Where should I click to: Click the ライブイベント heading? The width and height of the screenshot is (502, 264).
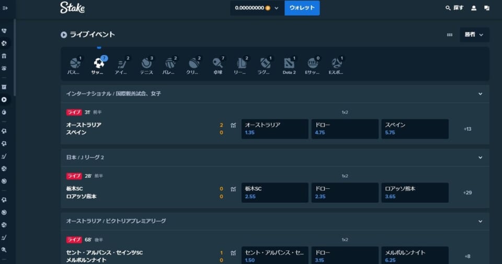92,35
